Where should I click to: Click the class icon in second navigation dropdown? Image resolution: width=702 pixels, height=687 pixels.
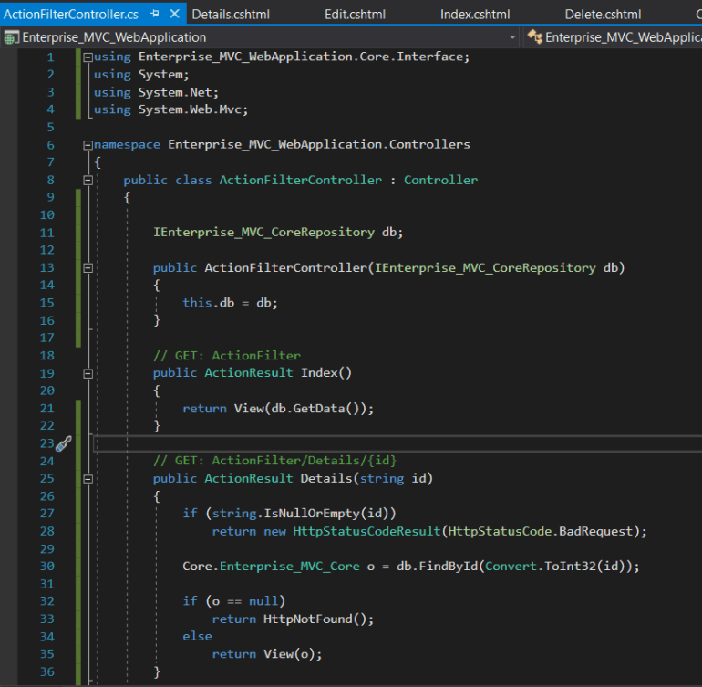pos(534,36)
